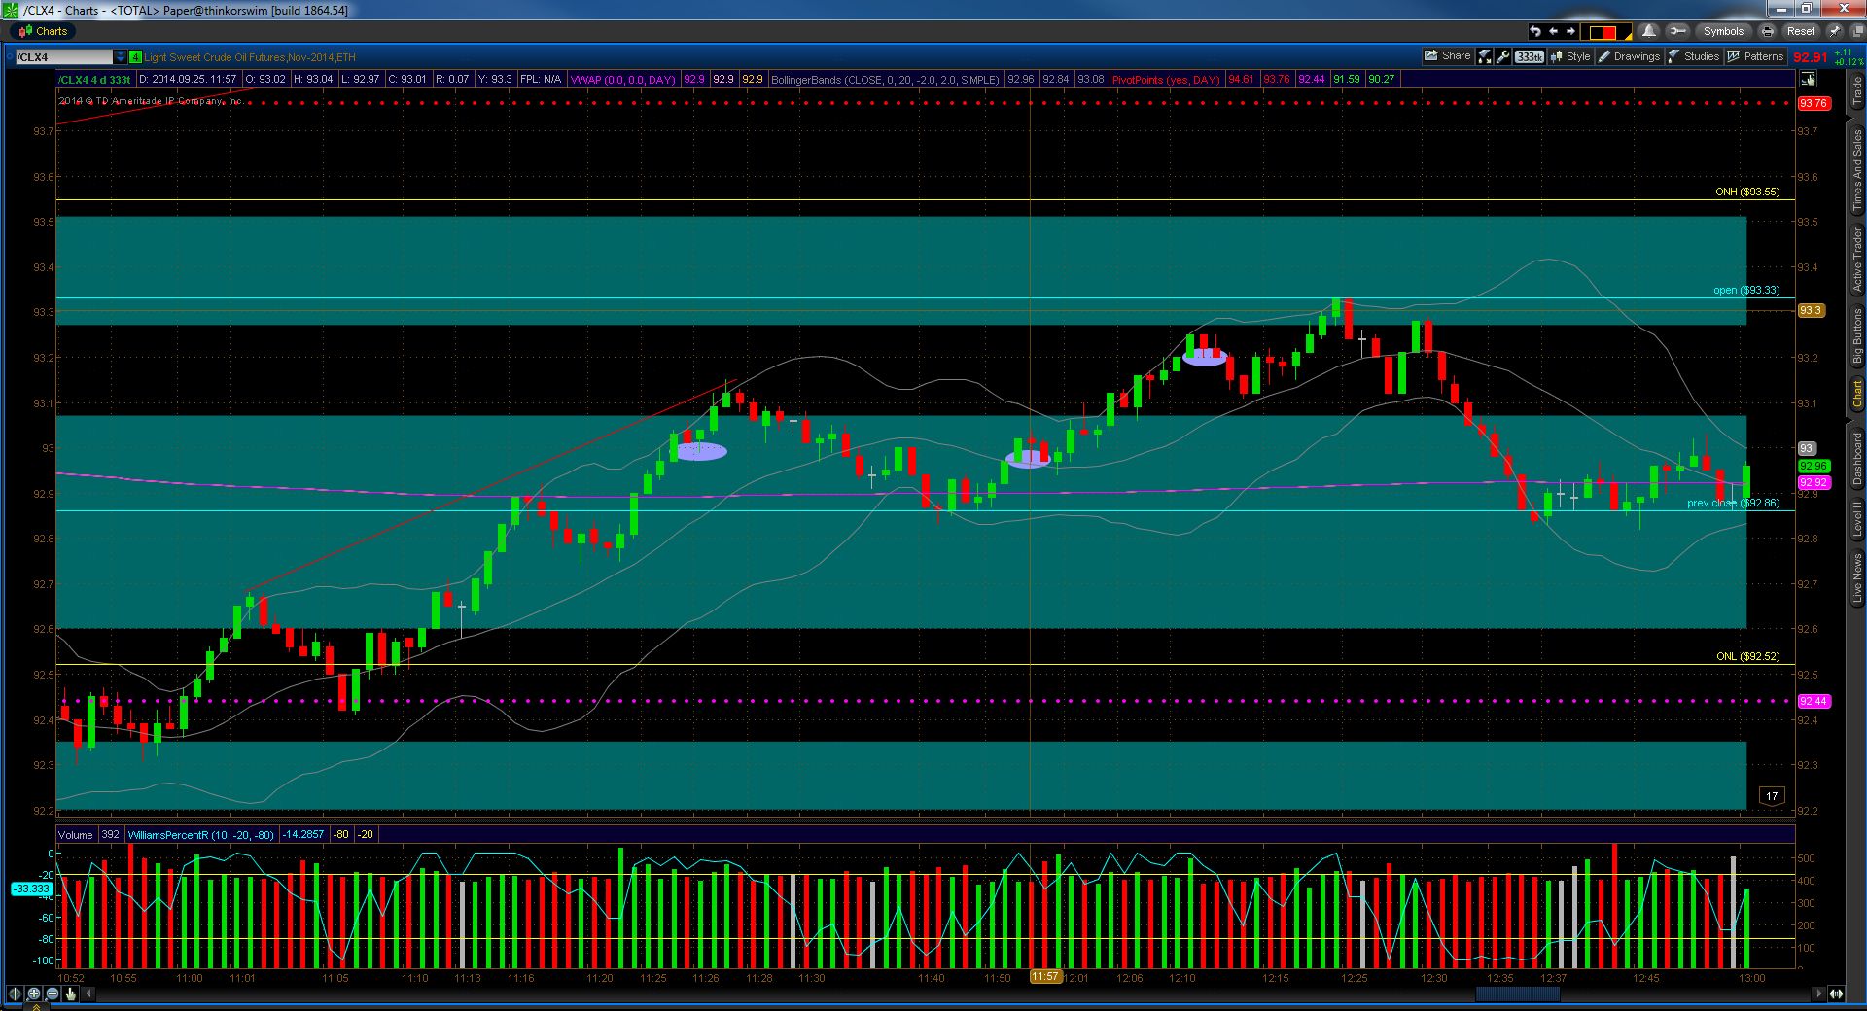Pin the window with the pushpin icon
This screenshot has width=1867, height=1011.
tap(1834, 31)
